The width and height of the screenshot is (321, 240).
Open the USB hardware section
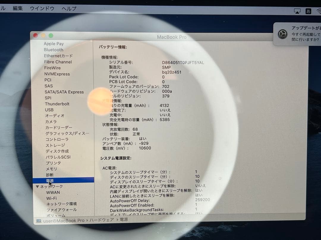[x=49, y=110]
